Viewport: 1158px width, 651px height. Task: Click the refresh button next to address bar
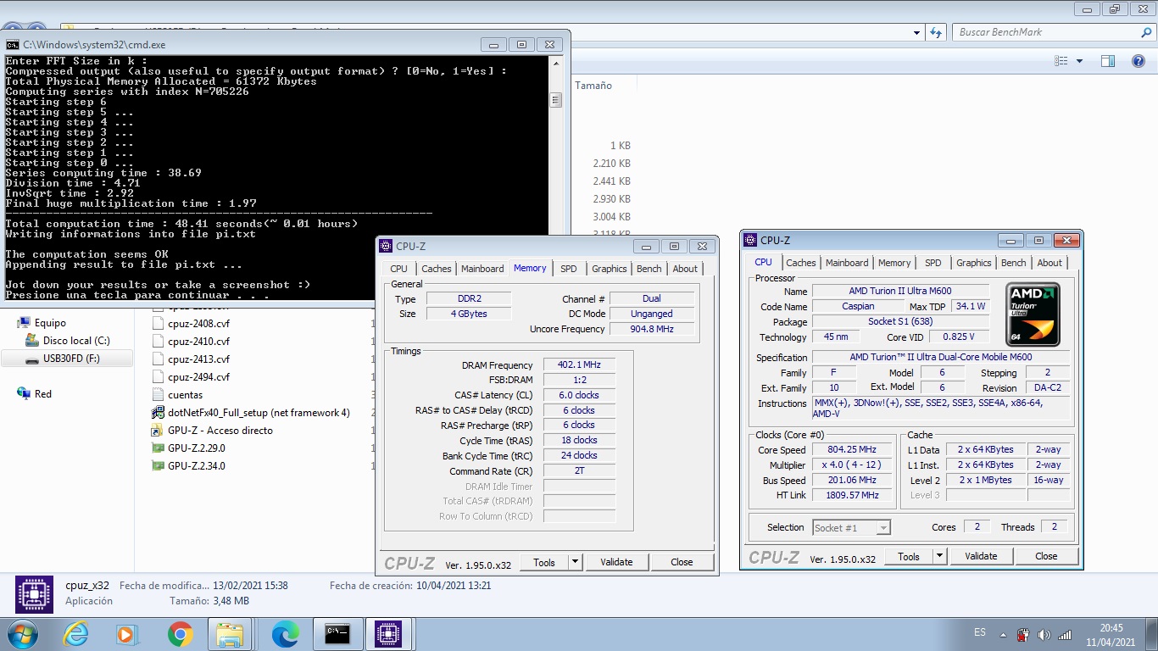point(936,32)
